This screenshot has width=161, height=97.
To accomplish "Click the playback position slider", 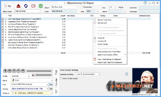I will pyautogui.click(x=39, y=71).
